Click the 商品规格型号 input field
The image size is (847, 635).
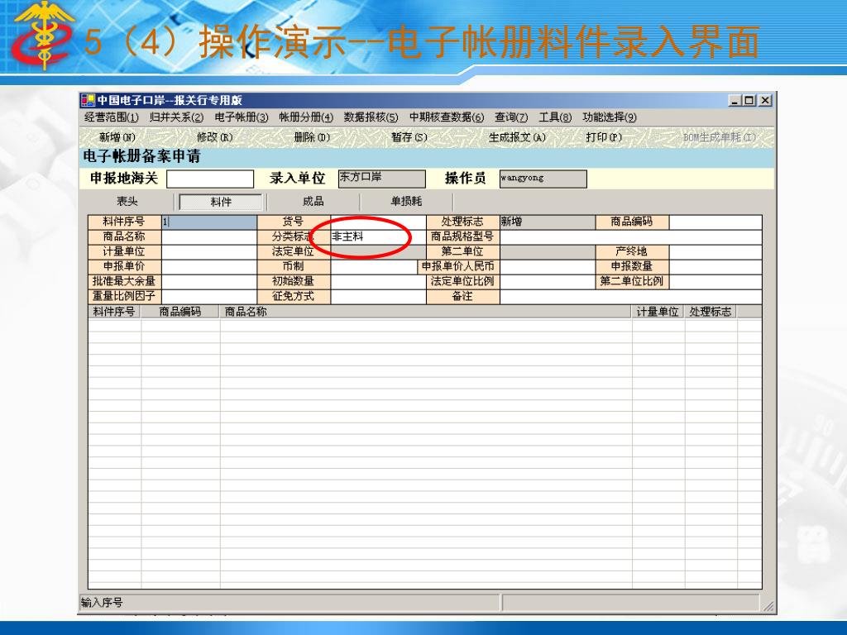coord(631,236)
